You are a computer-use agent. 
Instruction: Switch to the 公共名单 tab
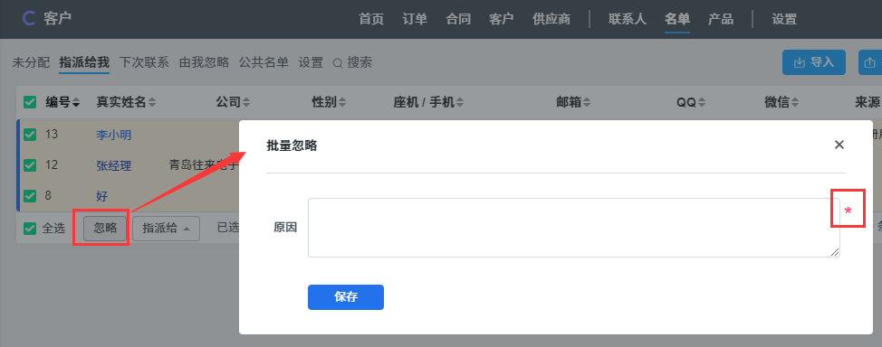click(264, 62)
